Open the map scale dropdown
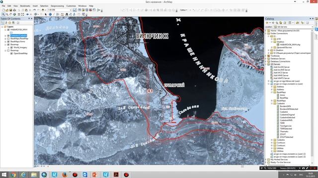This screenshot has height=178, width=318. coord(71,10)
